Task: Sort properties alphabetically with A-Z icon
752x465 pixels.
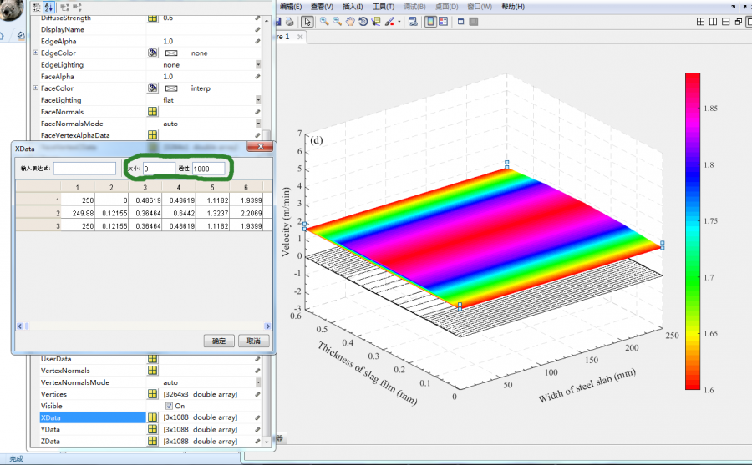Action: pos(48,6)
